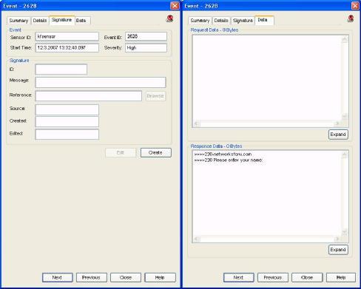361x289 pixels.
Task: Open Summary tab in left Event window
Action: 18,21
